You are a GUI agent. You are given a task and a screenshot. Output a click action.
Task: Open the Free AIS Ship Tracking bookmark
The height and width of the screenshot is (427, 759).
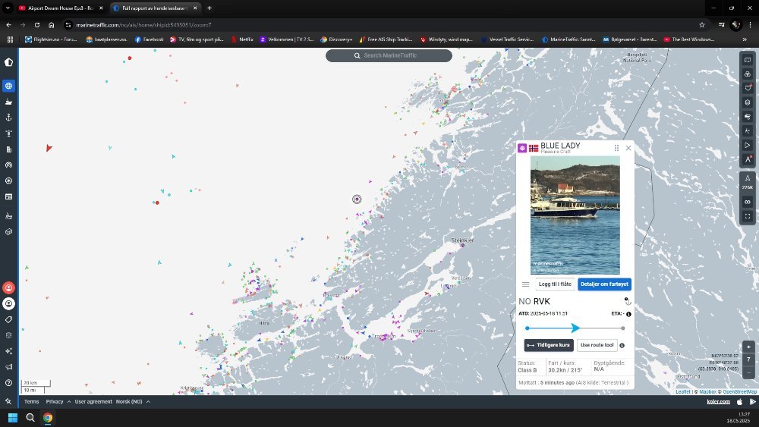click(x=386, y=39)
